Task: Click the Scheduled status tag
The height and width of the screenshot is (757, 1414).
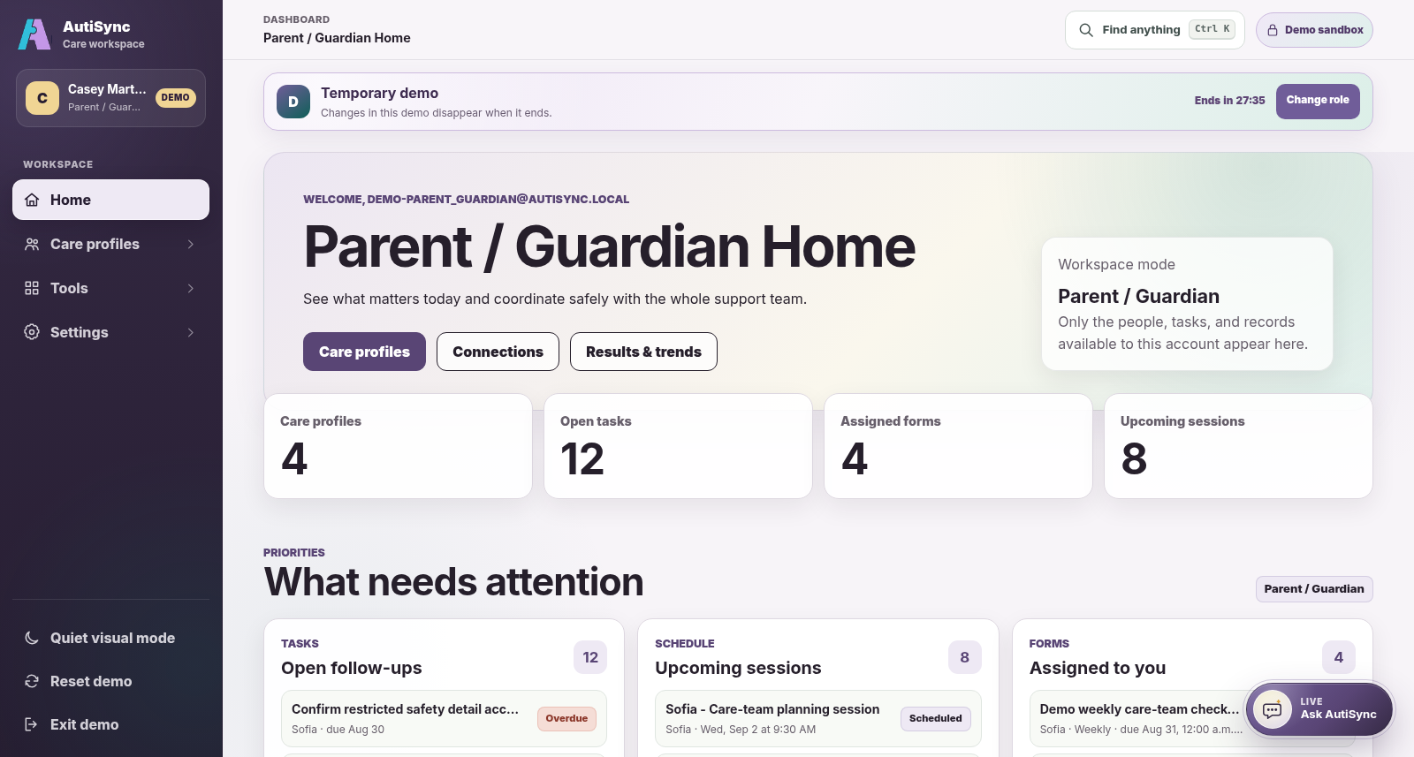Action: [936, 719]
